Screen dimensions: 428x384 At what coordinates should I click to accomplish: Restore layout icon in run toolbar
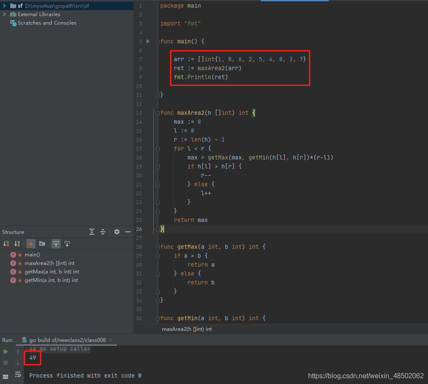click(x=6, y=377)
